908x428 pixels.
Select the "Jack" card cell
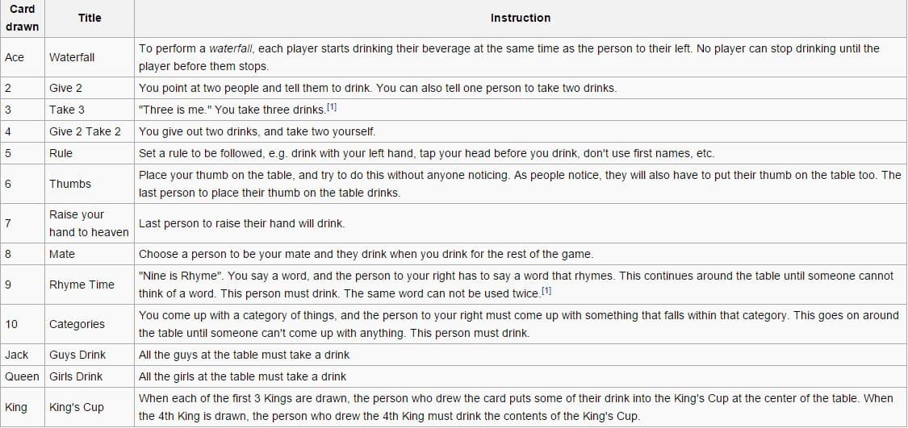point(16,355)
